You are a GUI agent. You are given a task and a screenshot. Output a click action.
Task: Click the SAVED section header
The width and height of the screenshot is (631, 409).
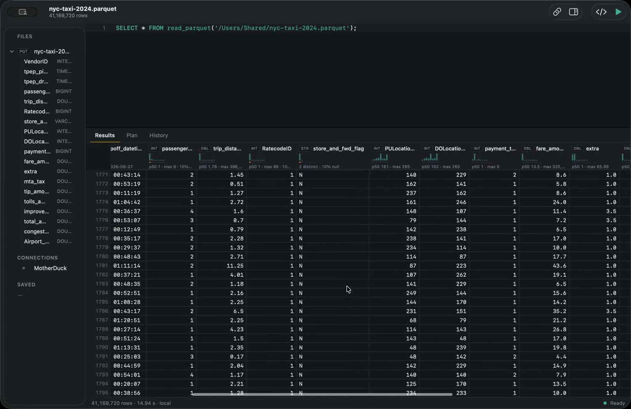[x=26, y=284]
